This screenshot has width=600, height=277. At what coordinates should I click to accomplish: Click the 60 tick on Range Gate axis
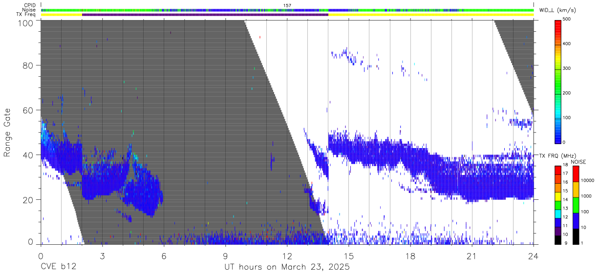[29, 110]
